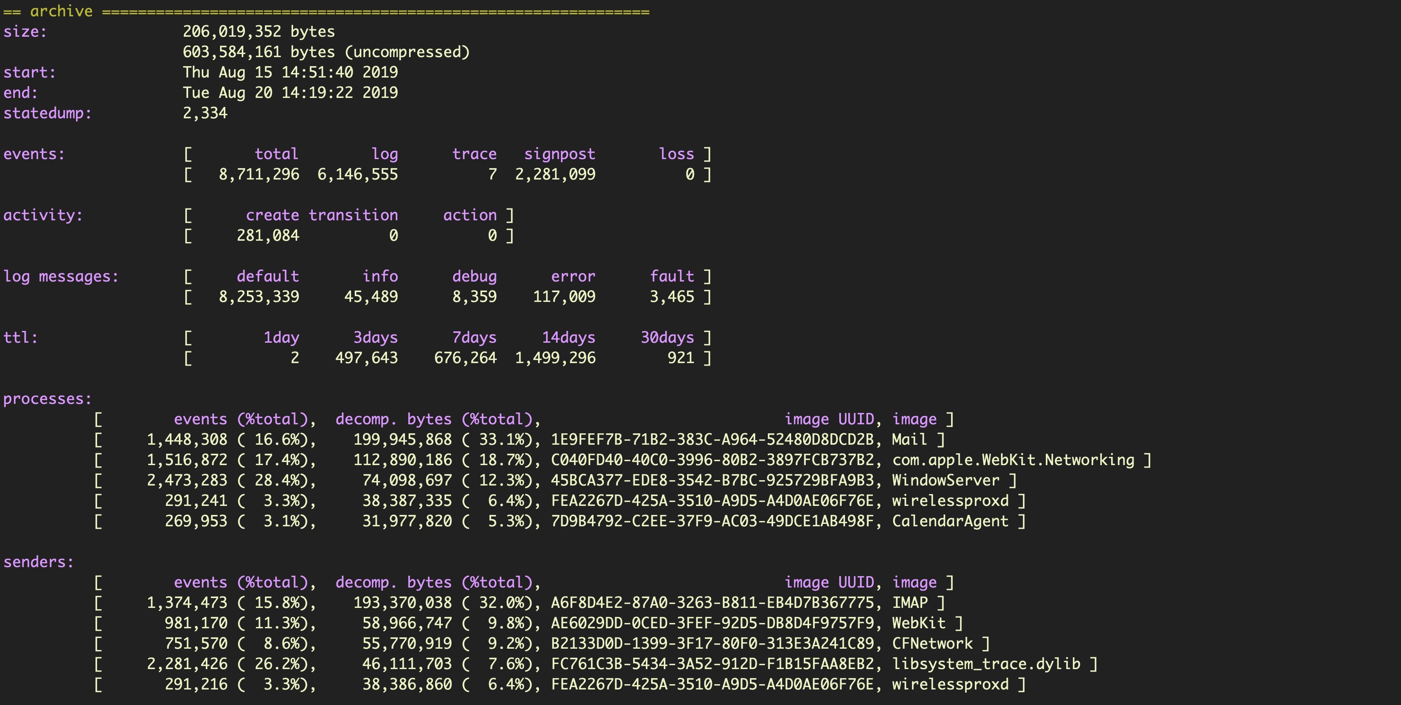Viewport: 1401px width, 705px height.
Task: Click the 'transition' activity column header
Action: [353, 215]
